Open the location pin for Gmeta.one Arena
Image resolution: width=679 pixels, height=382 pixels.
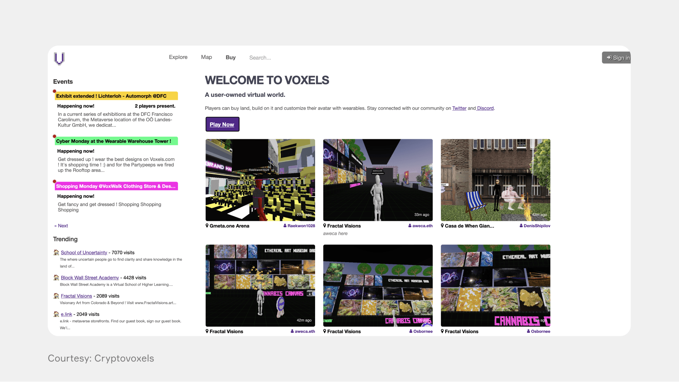pyautogui.click(x=207, y=226)
